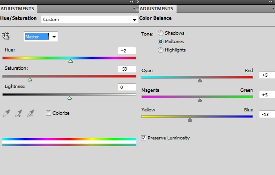Open the Color Balance panel menu arrow
The width and height of the screenshot is (275, 175).
pyautogui.click(x=274, y=8)
